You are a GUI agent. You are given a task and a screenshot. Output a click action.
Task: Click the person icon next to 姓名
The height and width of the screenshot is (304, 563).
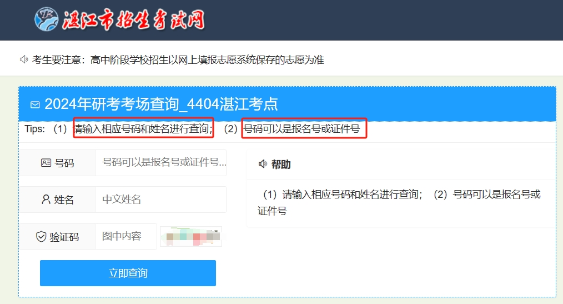coord(46,199)
